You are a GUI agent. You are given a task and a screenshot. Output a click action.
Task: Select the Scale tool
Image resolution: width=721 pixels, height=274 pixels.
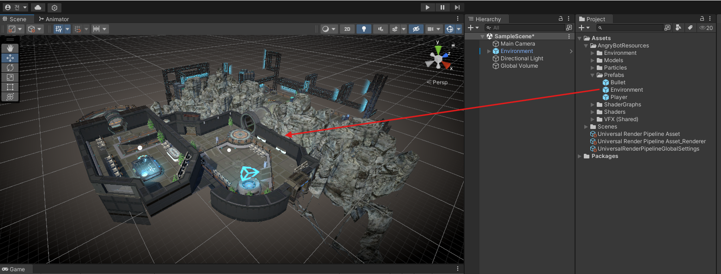tap(10, 77)
